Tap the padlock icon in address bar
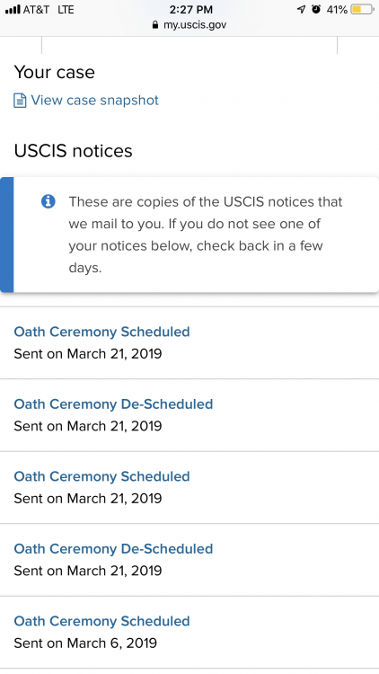The image size is (379, 674). pos(155,25)
